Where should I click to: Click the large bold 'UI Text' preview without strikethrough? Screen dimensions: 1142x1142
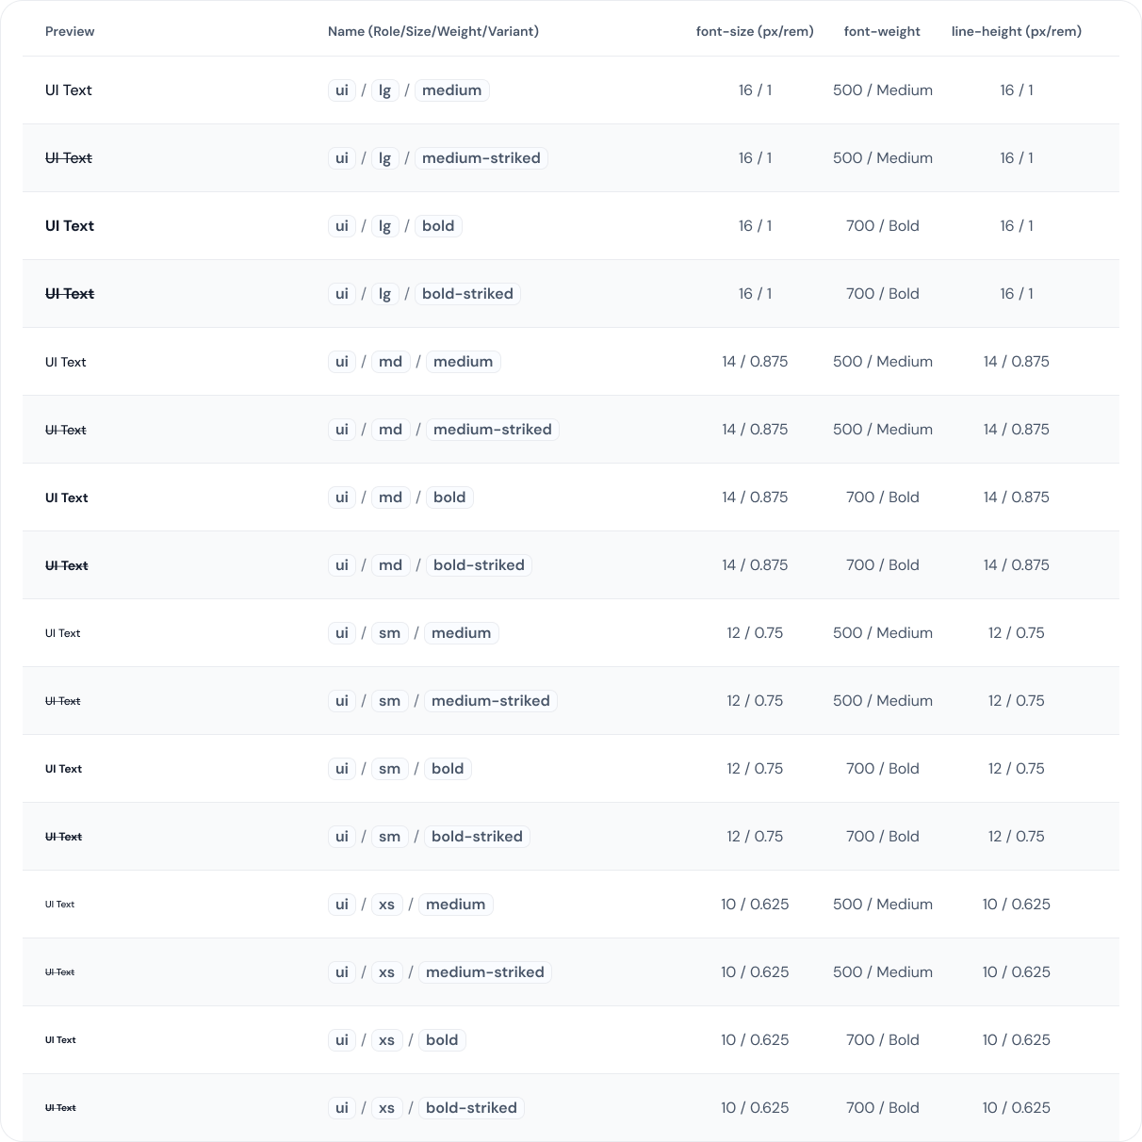(x=70, y=226)
